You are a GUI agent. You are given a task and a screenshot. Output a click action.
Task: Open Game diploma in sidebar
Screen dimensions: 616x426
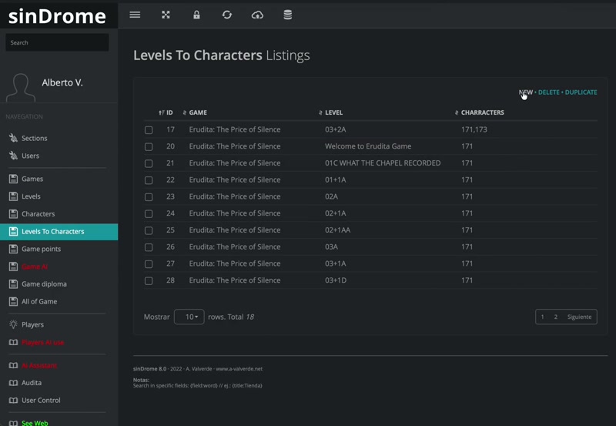[44, 283]
